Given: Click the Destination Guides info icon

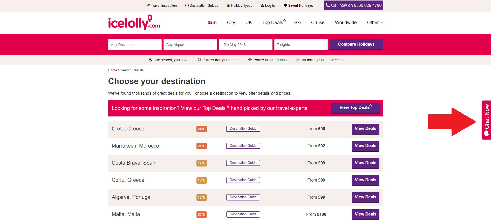Looking at the screenshot, I should [187, 5].
